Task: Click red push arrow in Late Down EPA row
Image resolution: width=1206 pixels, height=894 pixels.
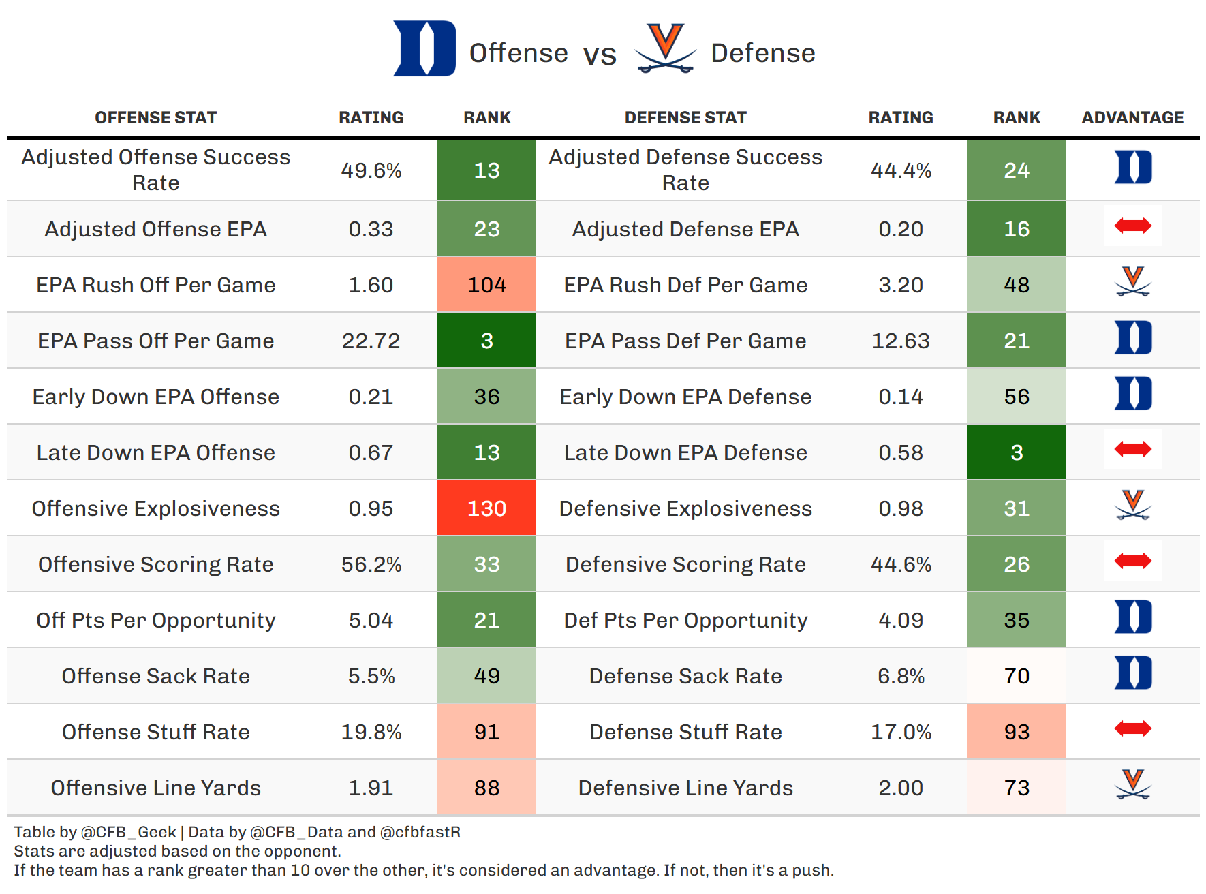Action: [1132, 449]
